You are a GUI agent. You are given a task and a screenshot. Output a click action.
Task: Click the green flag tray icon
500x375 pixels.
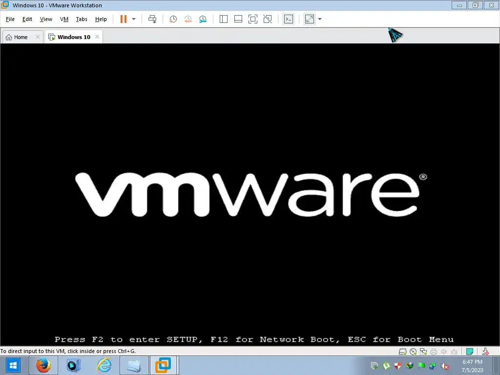pyautogui.click(x=421, y=365)
